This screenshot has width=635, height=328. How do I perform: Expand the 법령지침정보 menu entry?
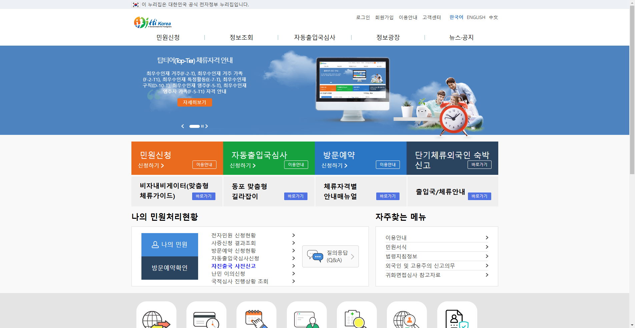(x=401, y=256)
